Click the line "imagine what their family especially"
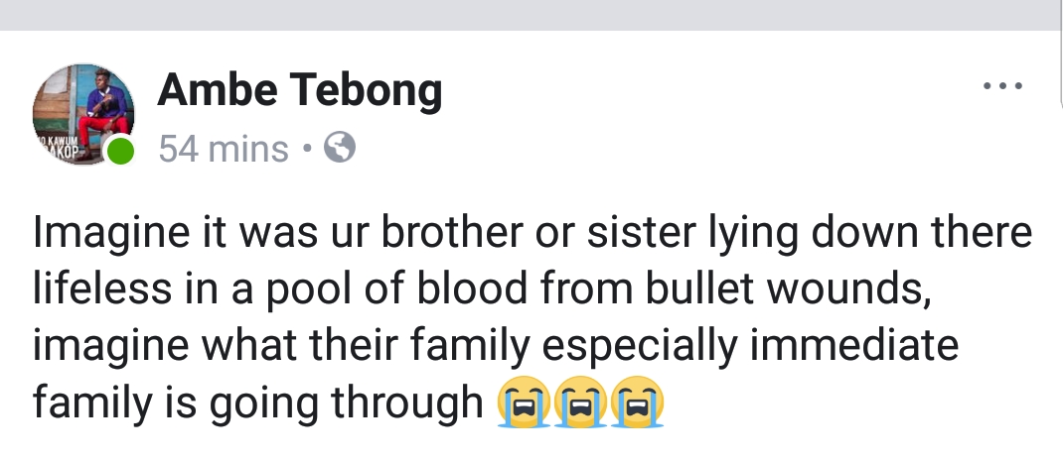 tap(495, 347)
